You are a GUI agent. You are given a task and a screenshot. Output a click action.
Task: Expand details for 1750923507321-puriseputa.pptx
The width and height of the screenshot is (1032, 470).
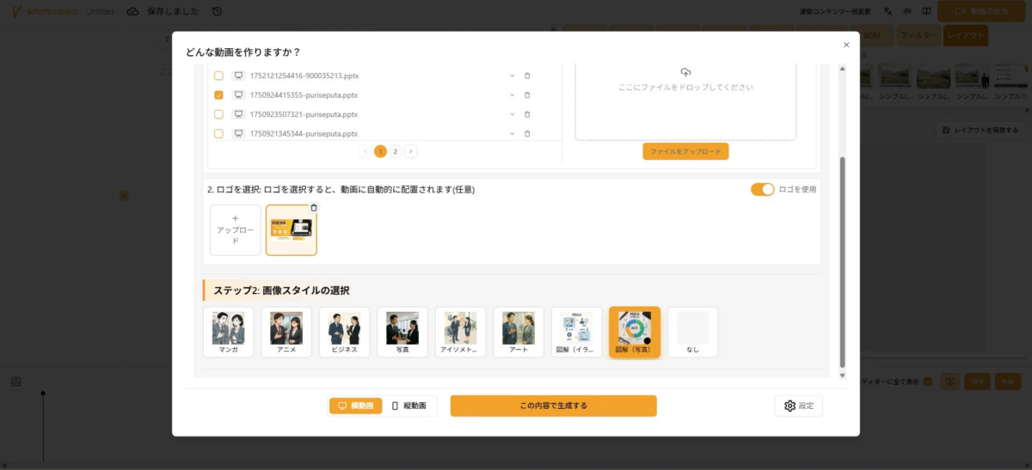(x=512, y=114)
